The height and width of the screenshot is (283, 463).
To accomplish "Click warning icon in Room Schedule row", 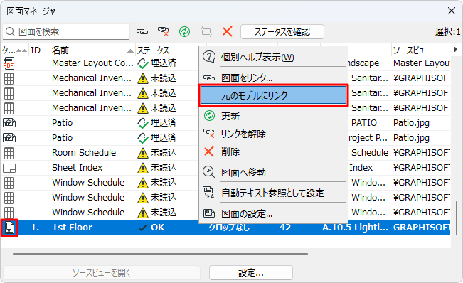I will click(x=143, y=153).
